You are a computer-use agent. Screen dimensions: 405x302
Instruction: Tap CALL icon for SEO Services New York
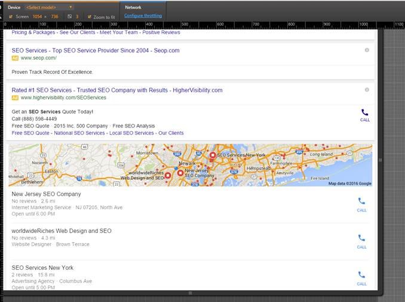tap(361, 278)
